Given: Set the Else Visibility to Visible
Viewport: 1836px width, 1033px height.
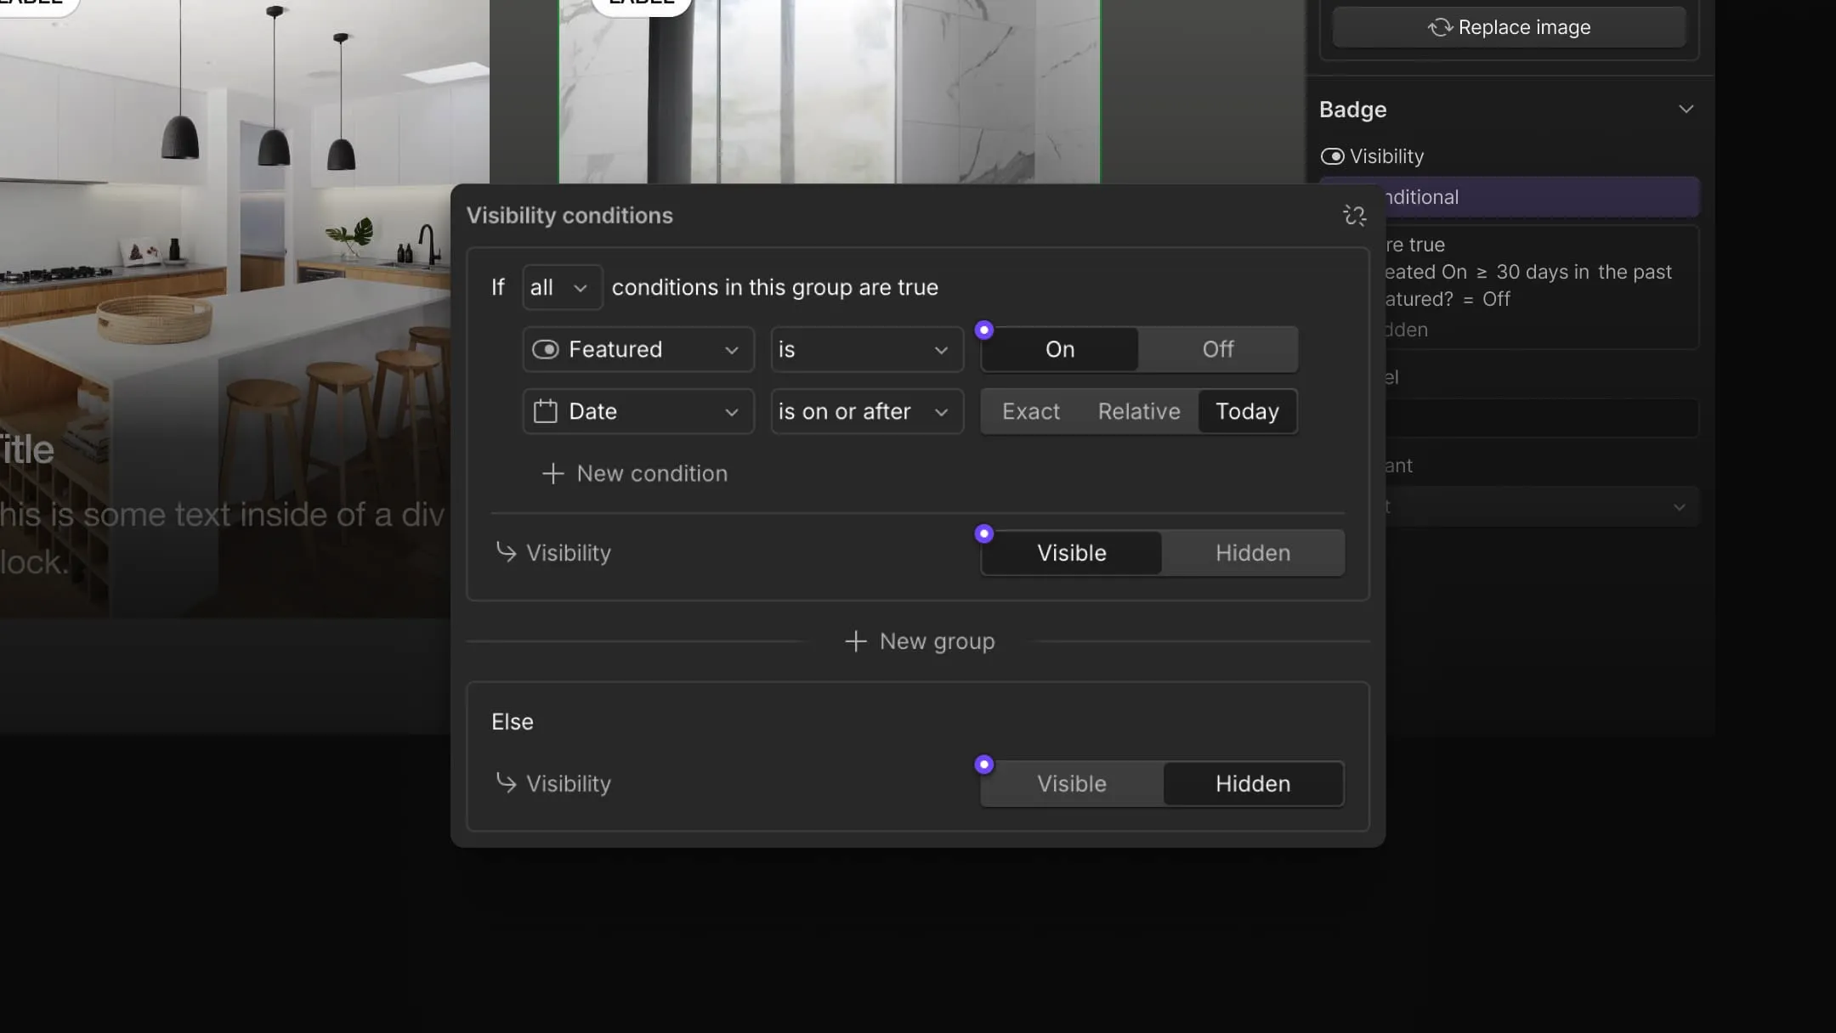Looking at the screenshot, I should [1070, 783].
